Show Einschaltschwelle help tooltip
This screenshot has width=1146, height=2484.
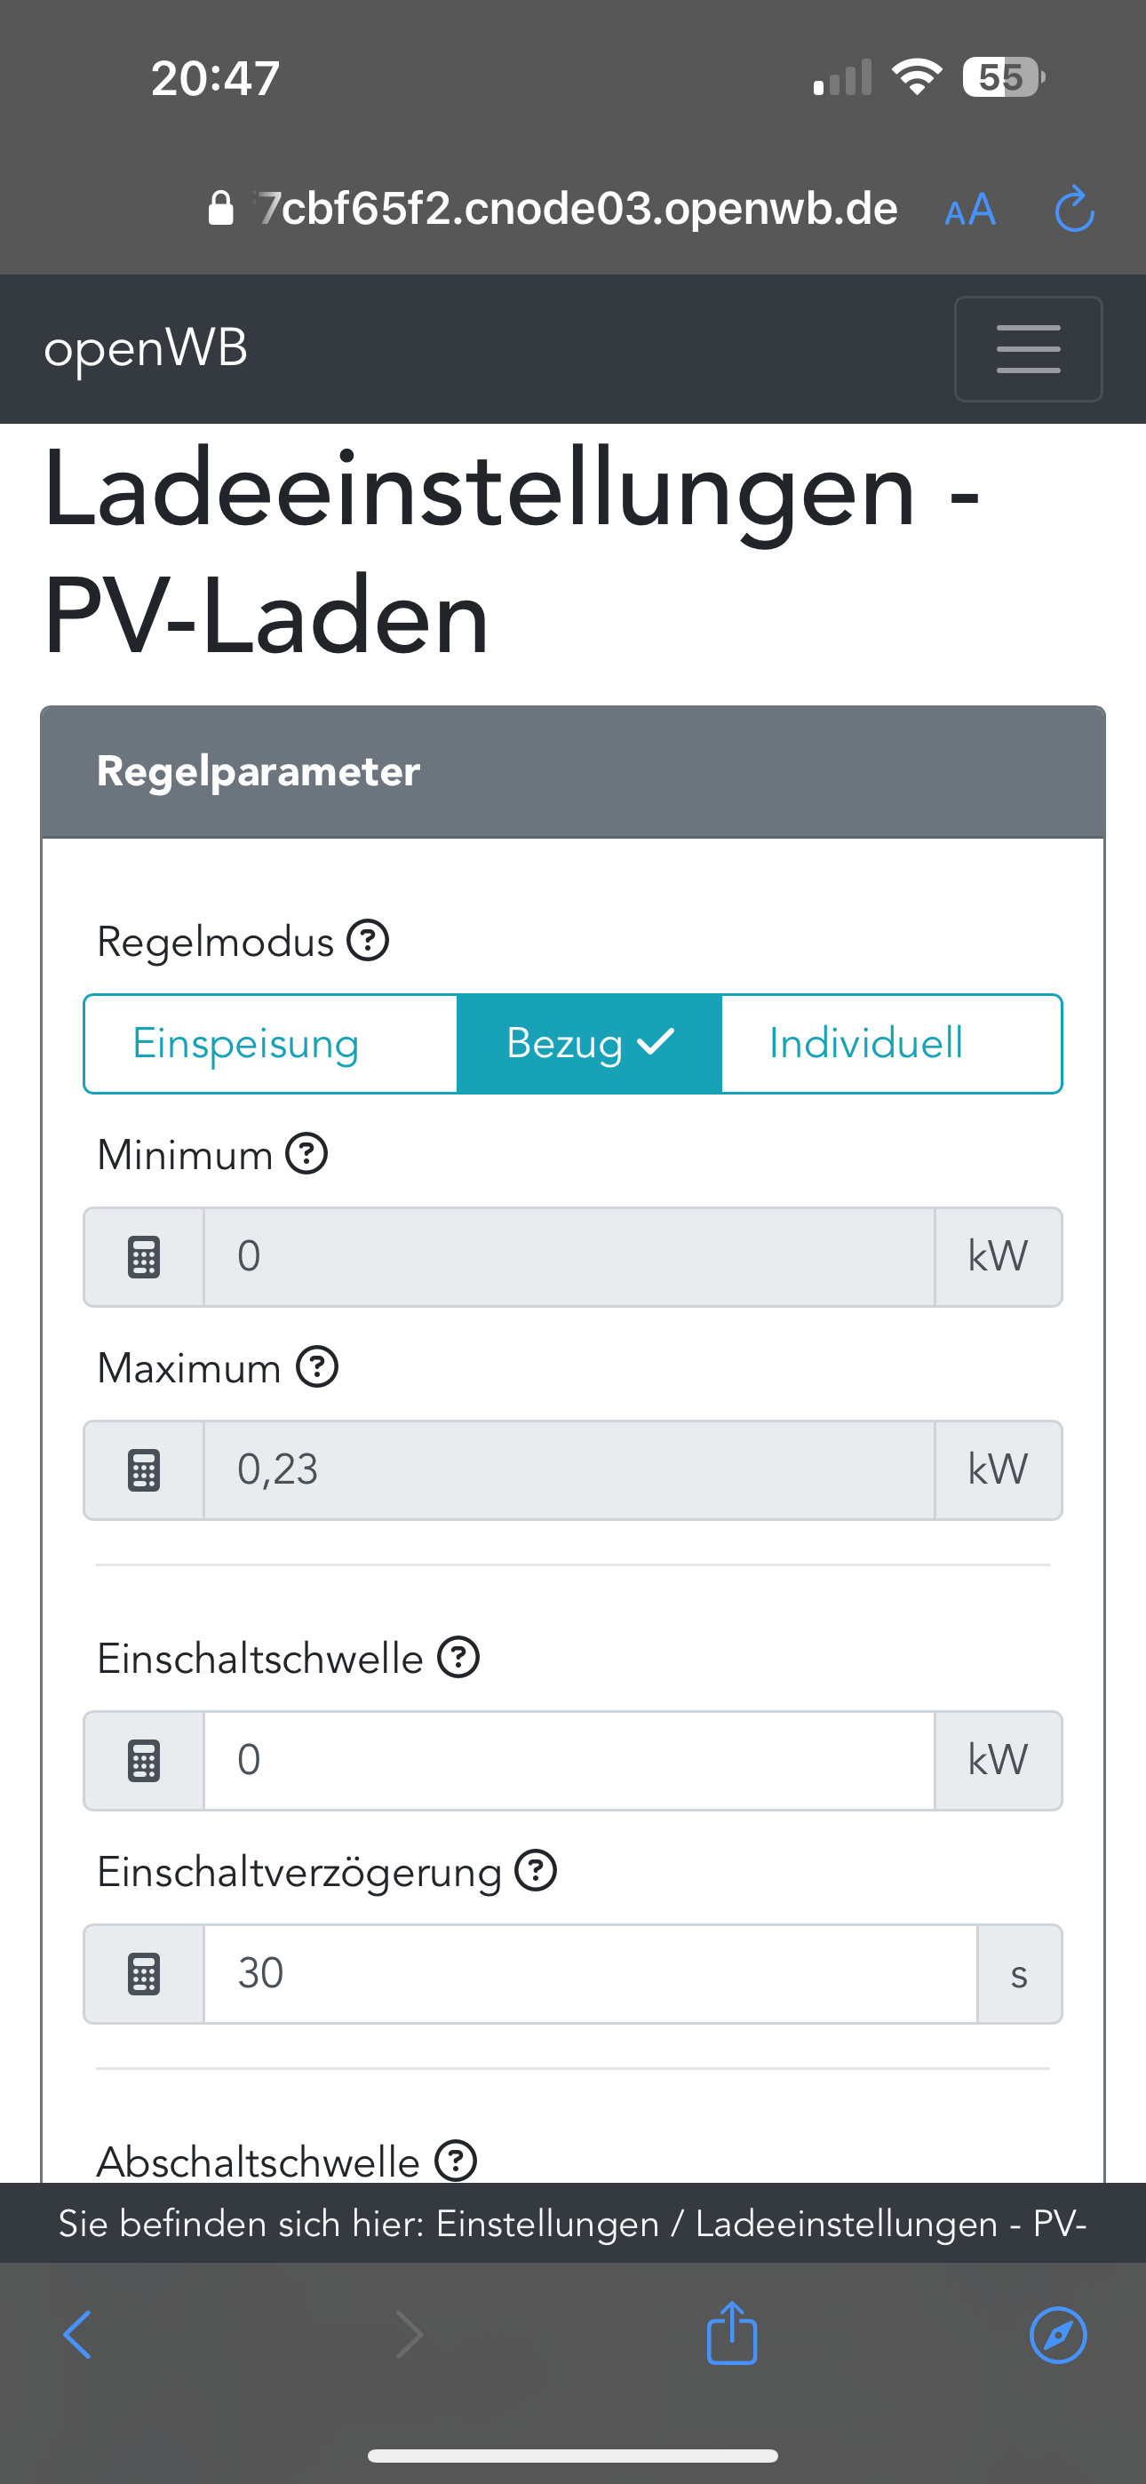pyautogui.click(x=458, y=1658)
